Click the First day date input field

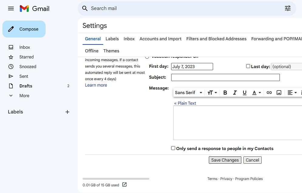click(192, 66)
